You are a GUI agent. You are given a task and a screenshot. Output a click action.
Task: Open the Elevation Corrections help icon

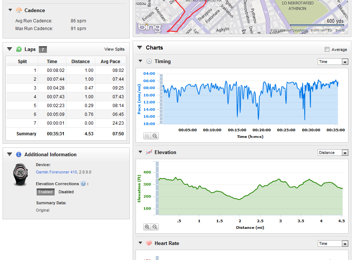point(83,184)
